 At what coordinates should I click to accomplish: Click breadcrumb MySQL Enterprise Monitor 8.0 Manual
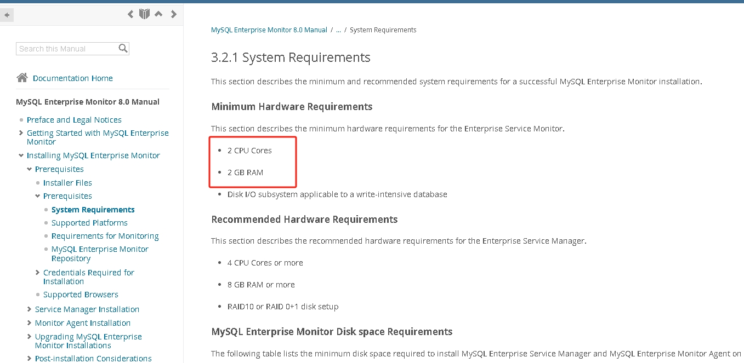click(269, 30)
